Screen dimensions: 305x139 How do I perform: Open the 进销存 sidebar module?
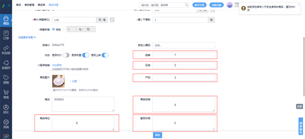pyautogui.click(x=6, y=65)
